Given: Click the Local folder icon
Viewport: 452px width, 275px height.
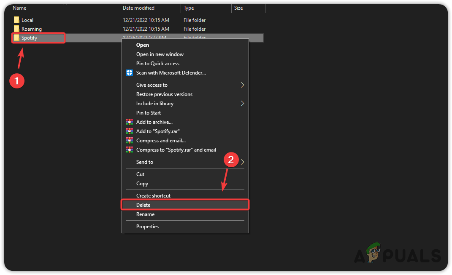Looking at the screenshot, I should click(x=16, y=20).
